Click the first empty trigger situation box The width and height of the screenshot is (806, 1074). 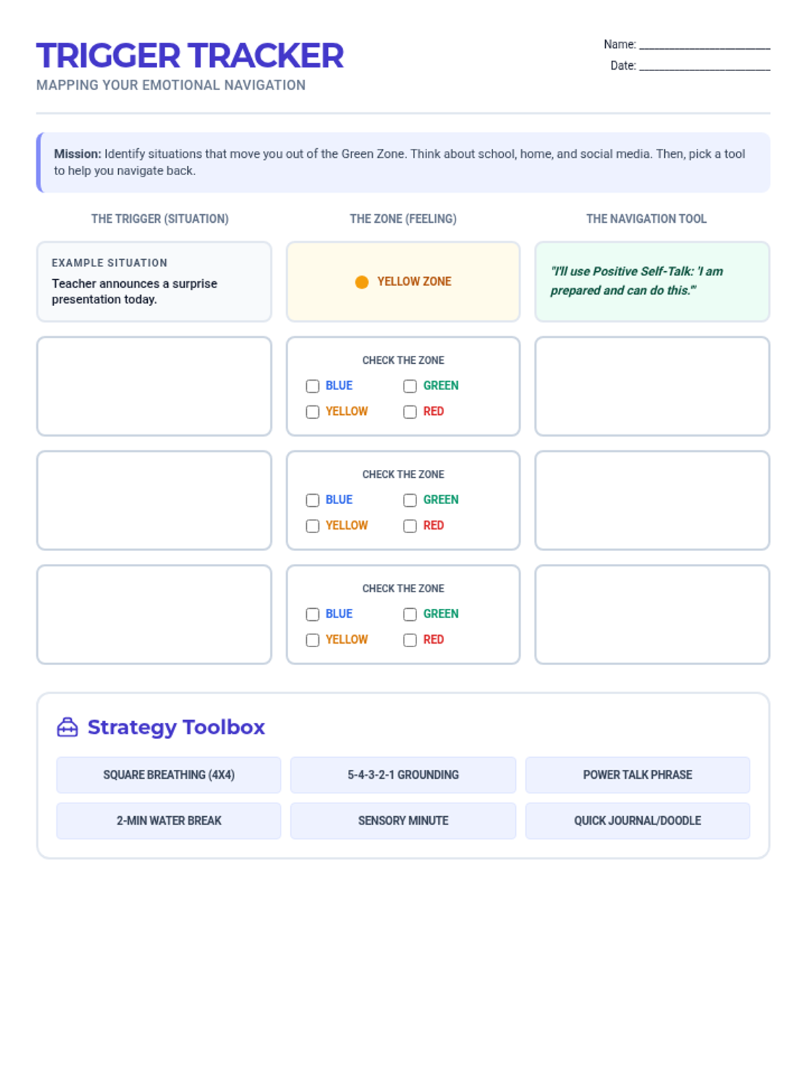point(154,386)
